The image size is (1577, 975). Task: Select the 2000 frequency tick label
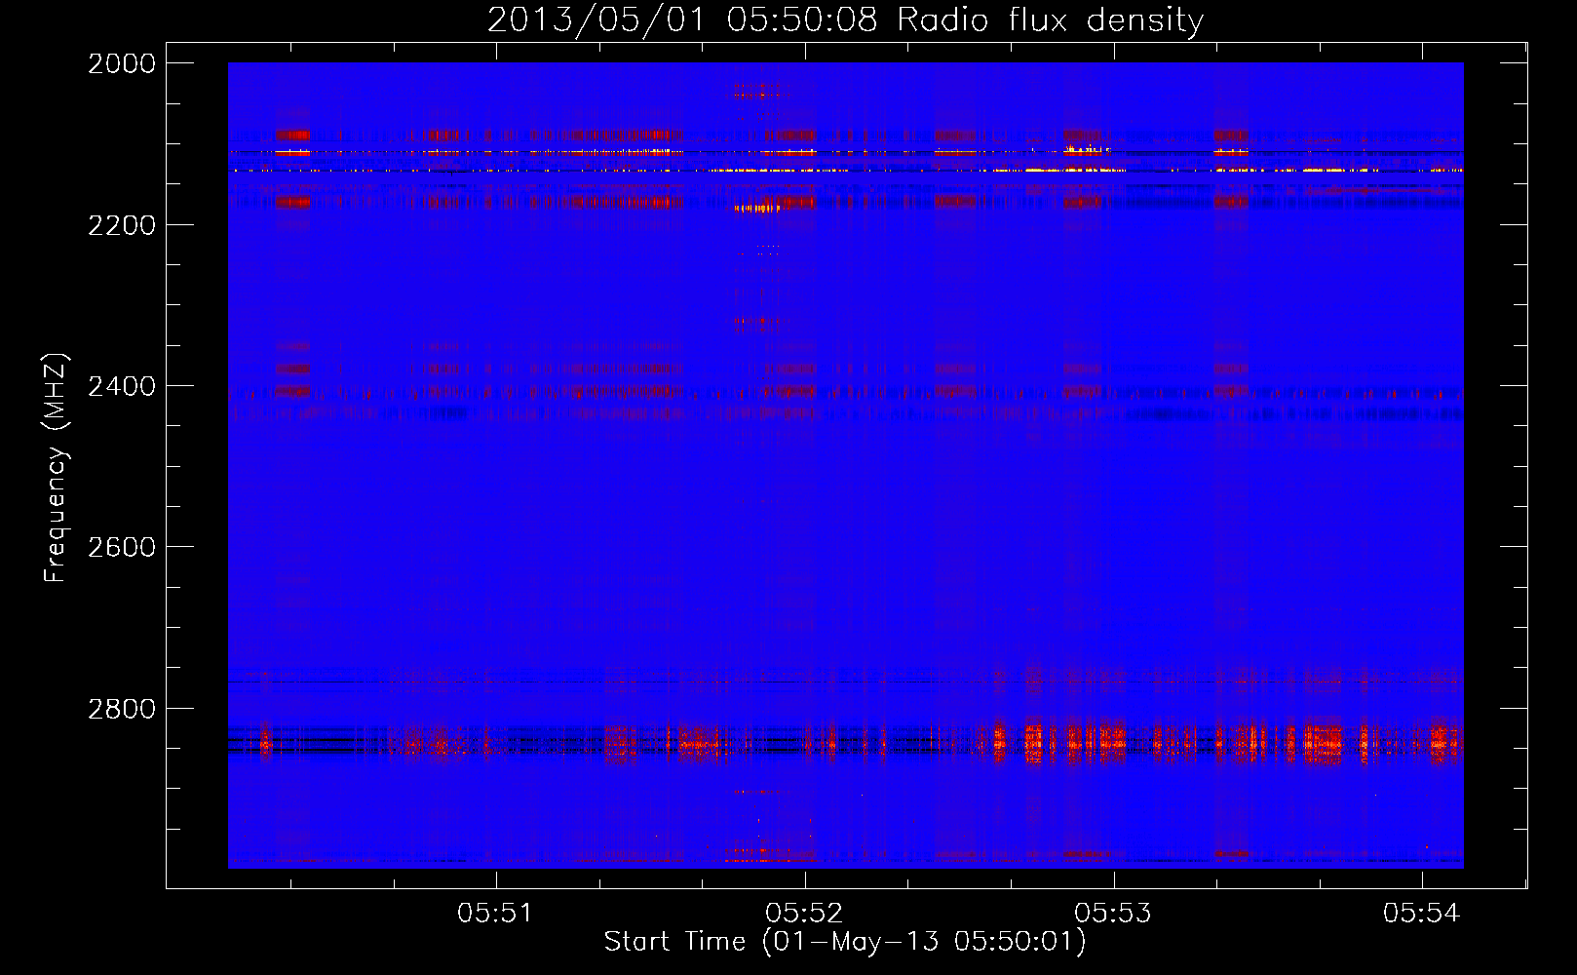[x=122, y=63]
